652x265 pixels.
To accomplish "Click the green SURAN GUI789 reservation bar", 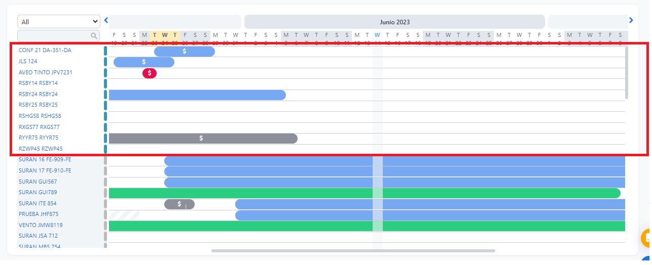I will [364, 193].
